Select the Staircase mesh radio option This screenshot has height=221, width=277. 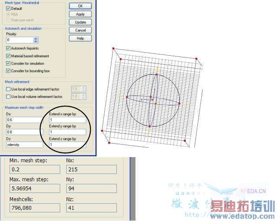click(8, 20)
